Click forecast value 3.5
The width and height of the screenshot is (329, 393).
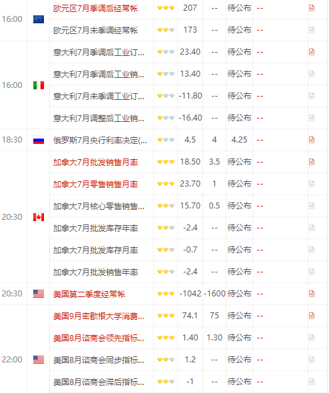(x=214, y=162)
